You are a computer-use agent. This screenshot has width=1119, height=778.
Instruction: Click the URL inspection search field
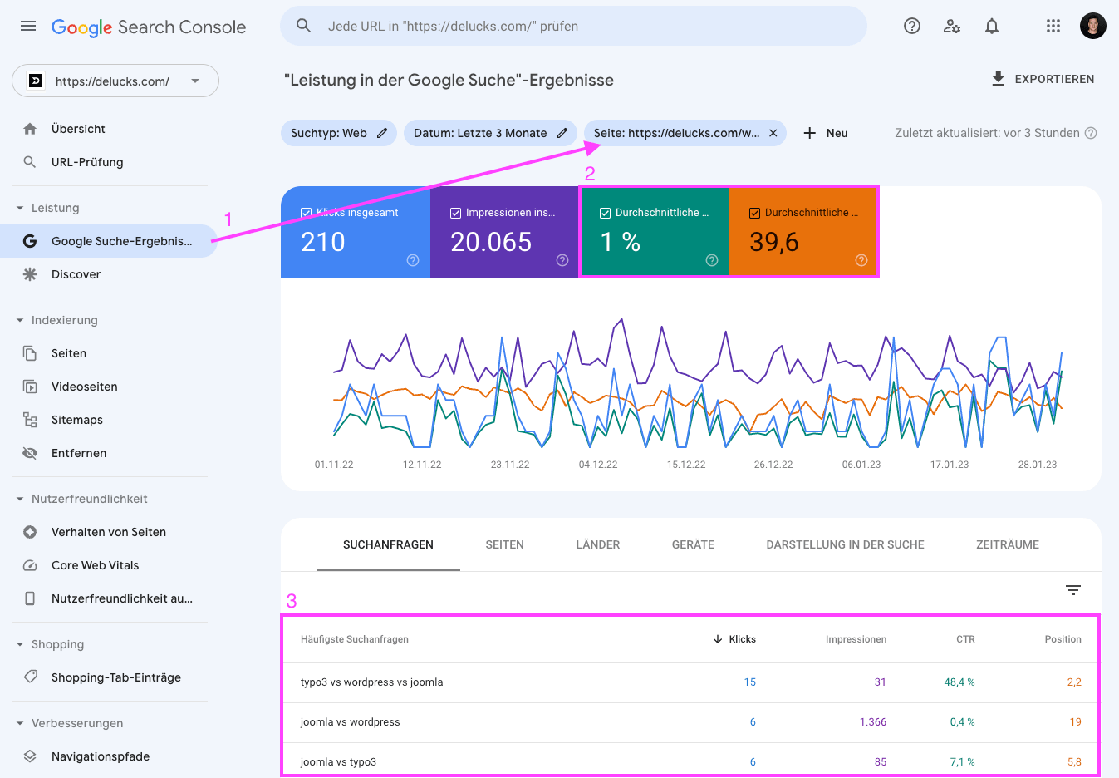pos(573,26)
